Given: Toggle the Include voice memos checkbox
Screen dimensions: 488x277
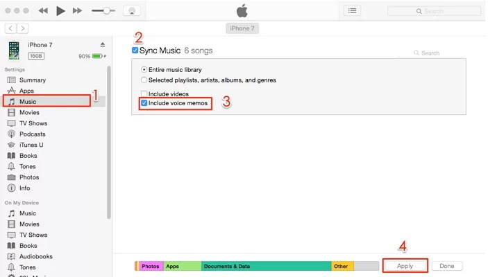Looking at the screenshot, I should (144, 103).
